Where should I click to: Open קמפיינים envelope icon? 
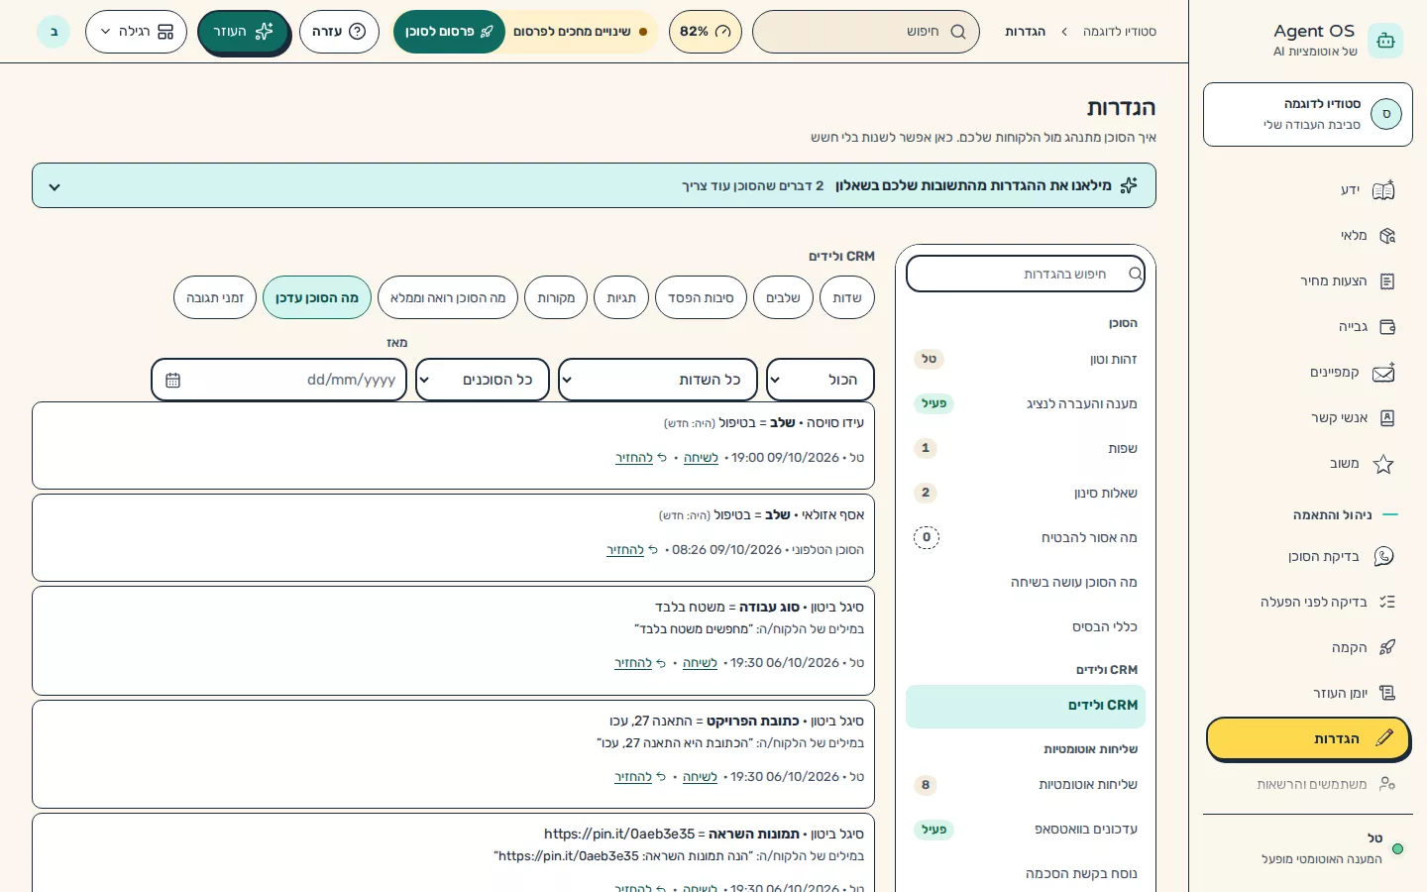tap(1383, 373)
